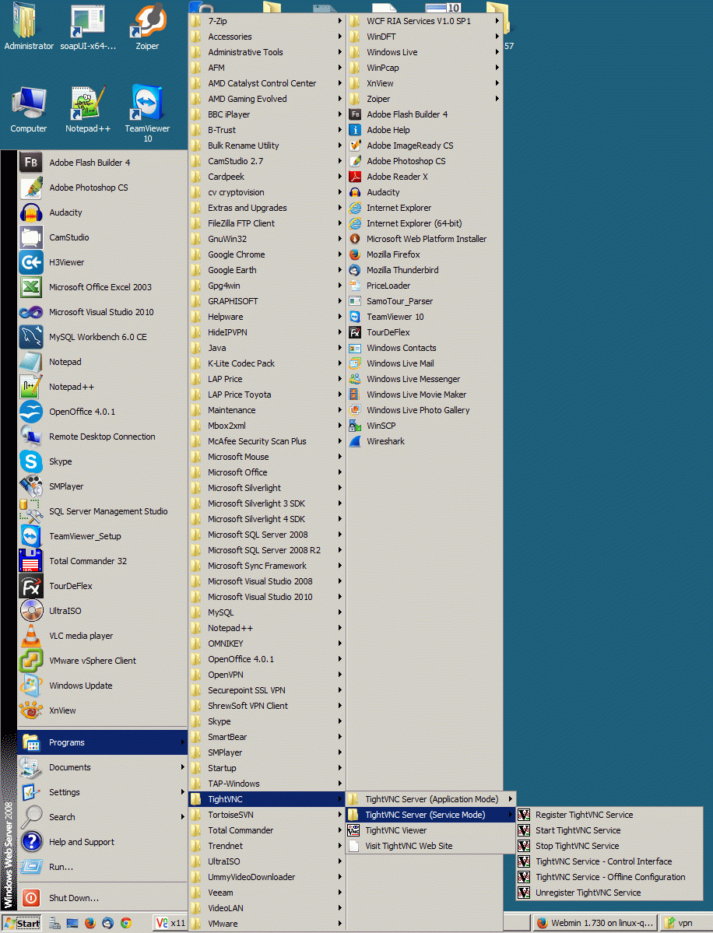Screen dimensions: 713x933
Task: Select Start TightVNC Service entry
Action: point(609,830)
